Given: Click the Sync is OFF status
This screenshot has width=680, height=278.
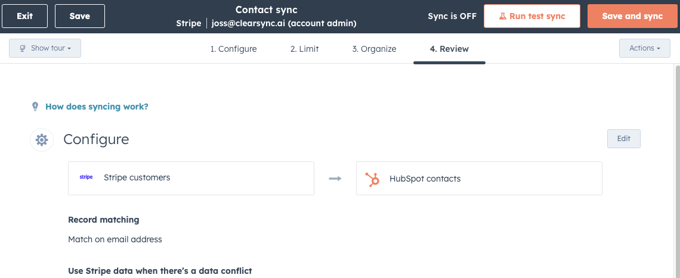Looking at the screenshot, I should (452, 16).
